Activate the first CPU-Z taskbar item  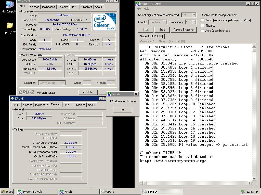[x=121, y=192]
